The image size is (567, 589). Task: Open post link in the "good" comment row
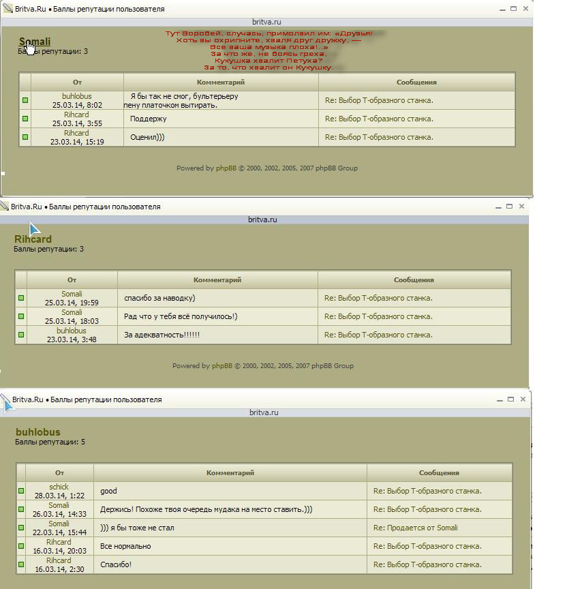pos(427,491)
